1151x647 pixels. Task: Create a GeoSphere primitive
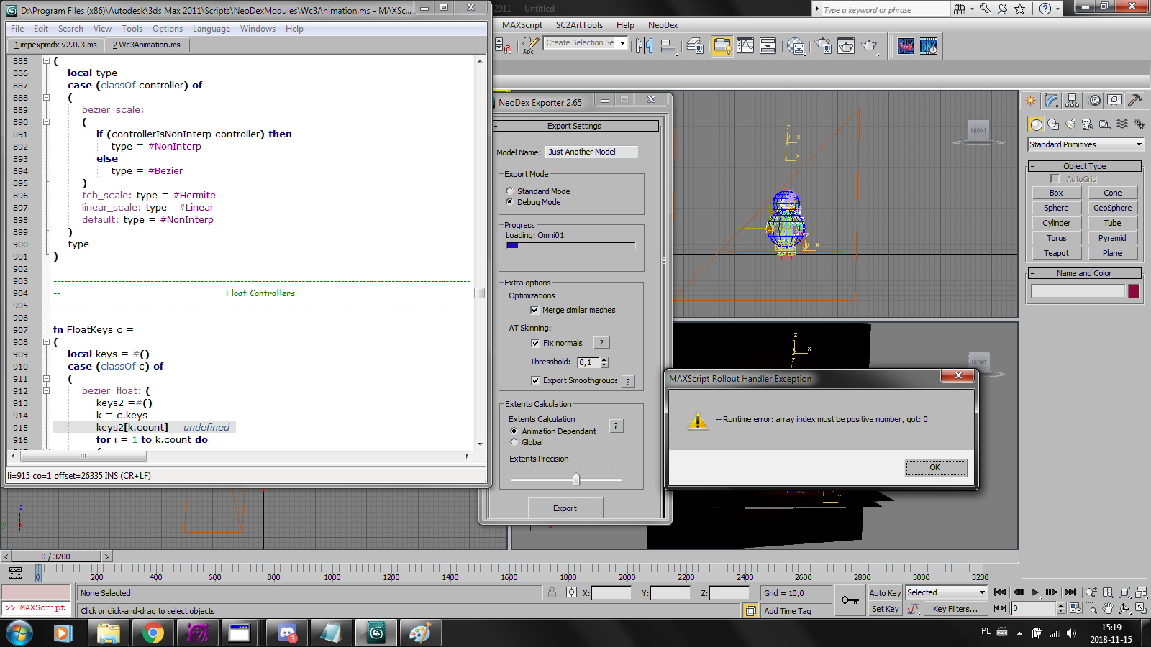(1112, 208)
